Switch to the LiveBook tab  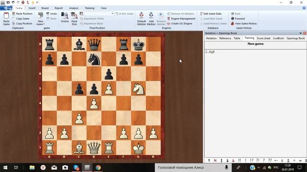(278, 38)
